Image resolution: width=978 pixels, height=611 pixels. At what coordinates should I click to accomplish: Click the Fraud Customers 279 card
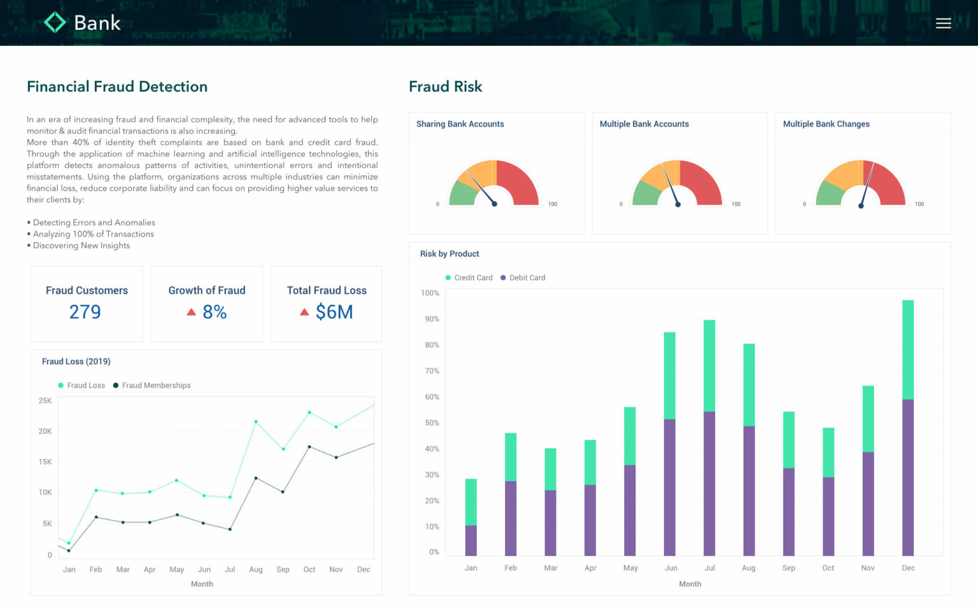87,304
